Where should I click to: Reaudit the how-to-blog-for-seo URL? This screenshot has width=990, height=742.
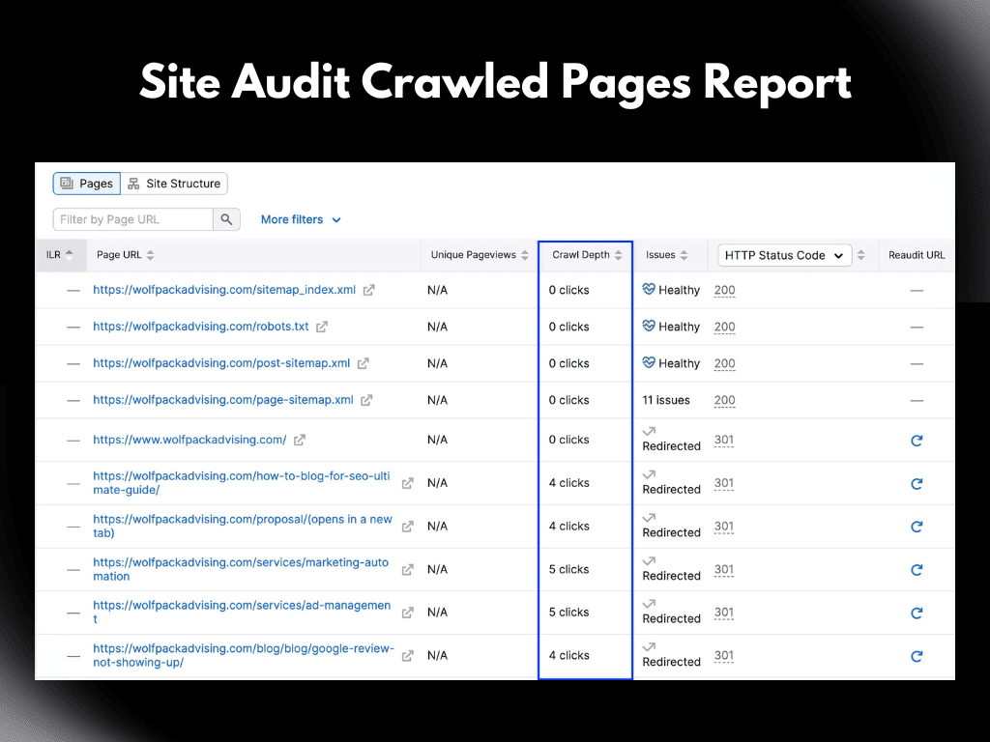coord(917,484)
